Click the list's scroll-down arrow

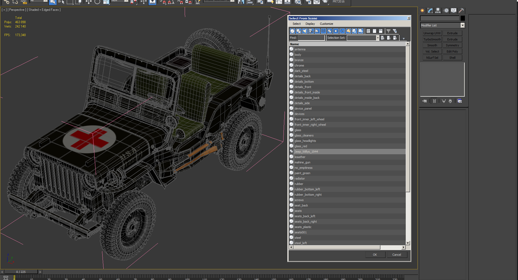[x=408, y=243]
